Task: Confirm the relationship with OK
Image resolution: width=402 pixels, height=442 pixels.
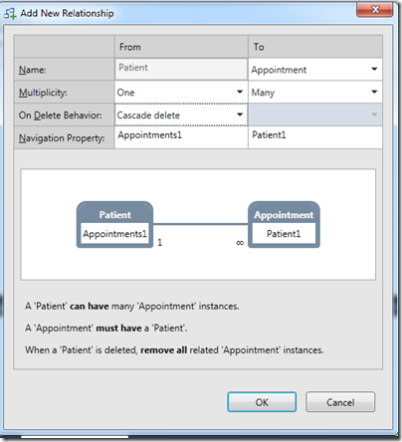Action: pos(262,402)
